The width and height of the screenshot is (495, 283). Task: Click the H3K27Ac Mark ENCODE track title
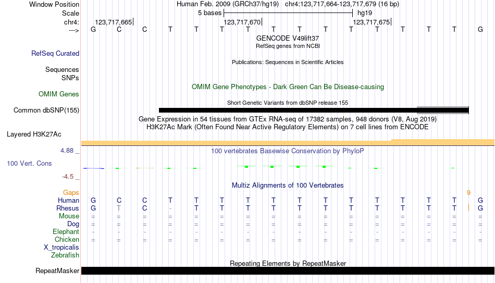(288, 127)
